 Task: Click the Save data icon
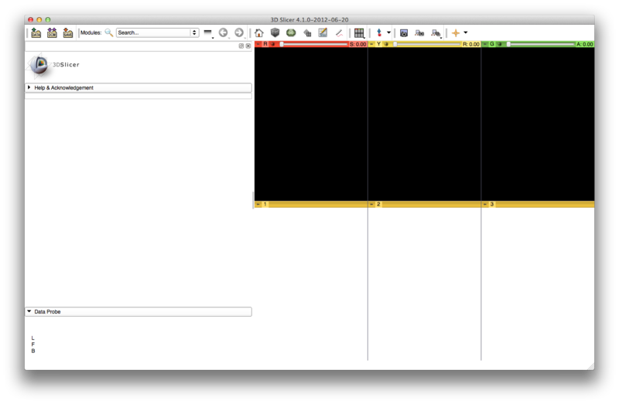click(x=67, y=33)
